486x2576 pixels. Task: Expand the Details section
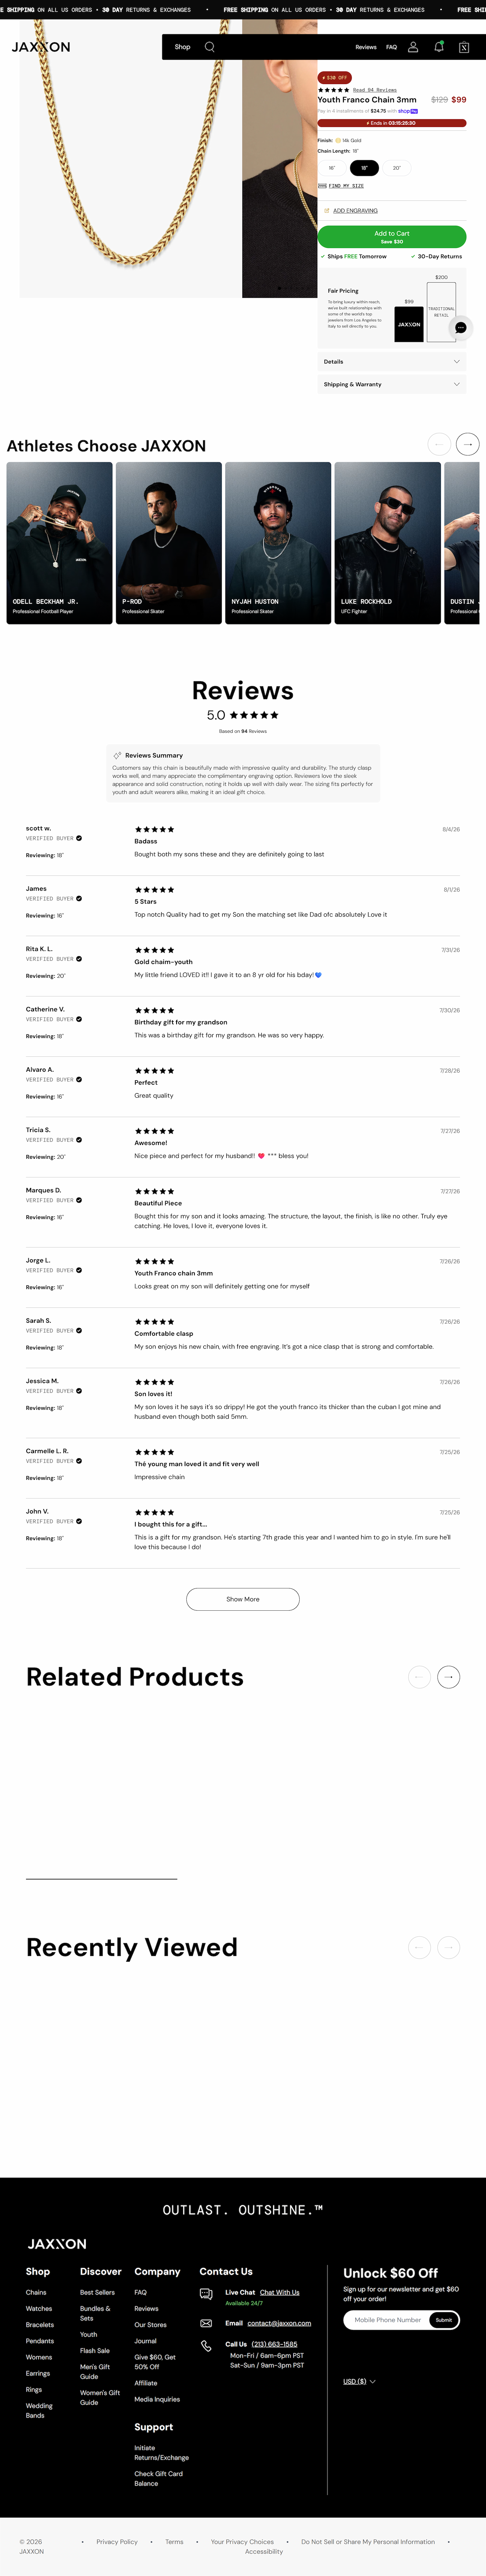tap(392, 361)
